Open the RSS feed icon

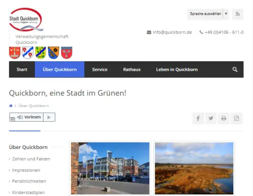pos(237,14)
